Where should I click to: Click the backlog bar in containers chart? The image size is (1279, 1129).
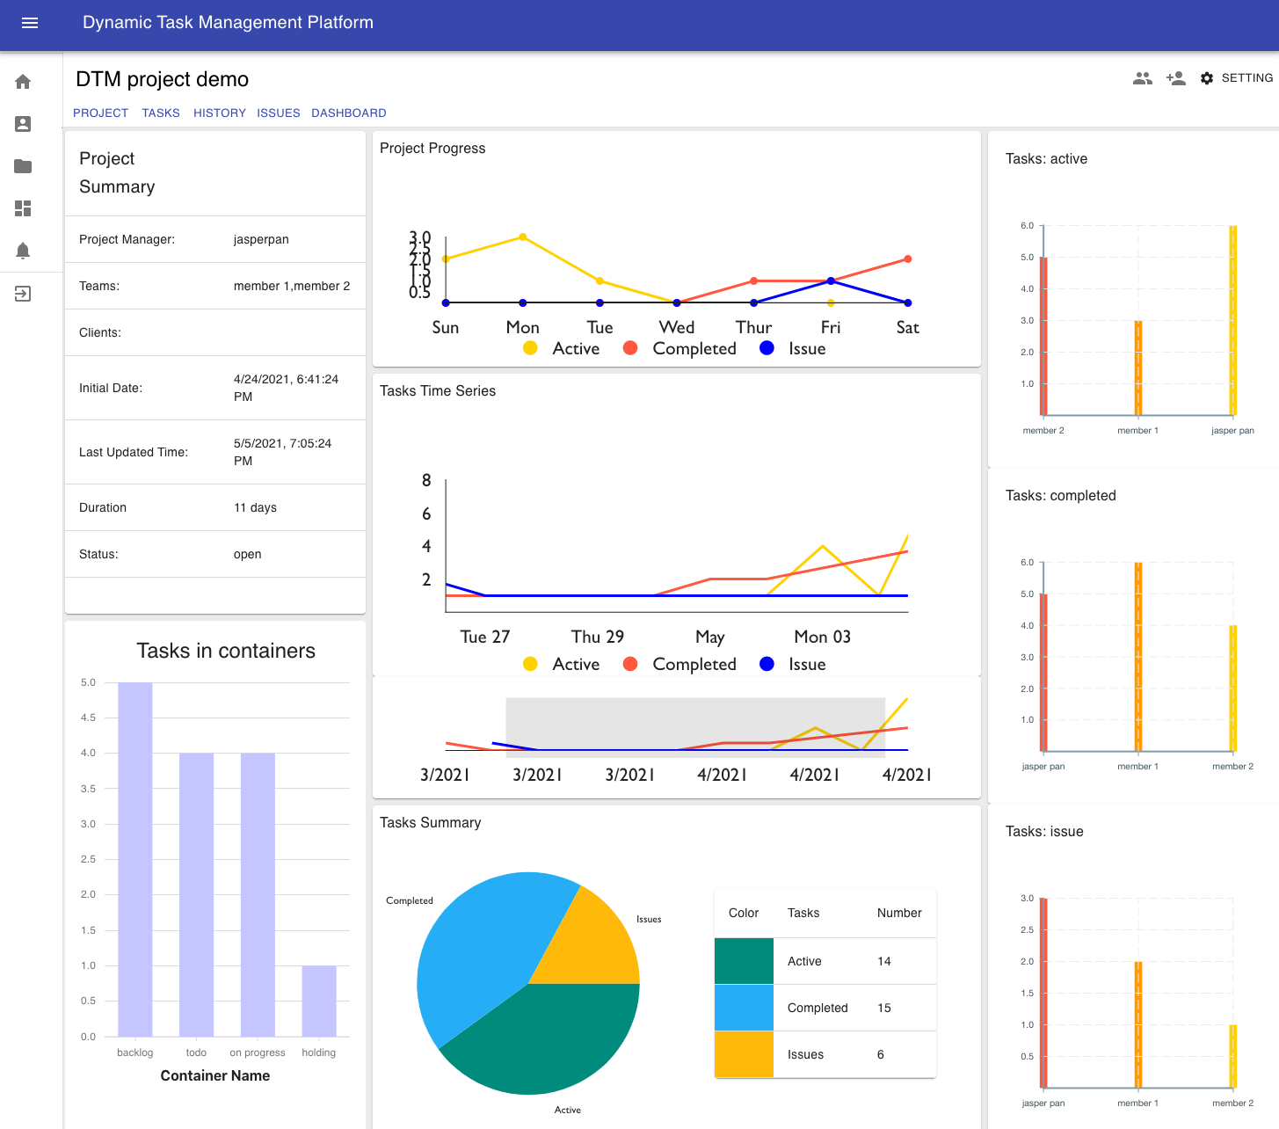tap(135, 859)
